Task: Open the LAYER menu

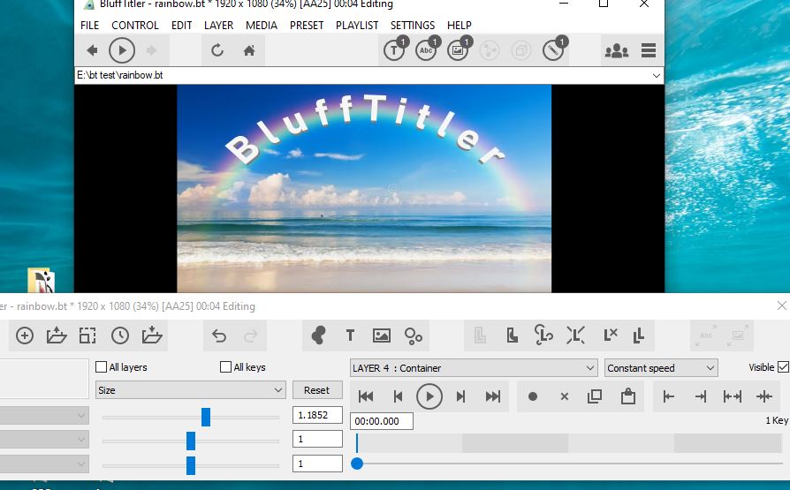Action: [218, 26]
